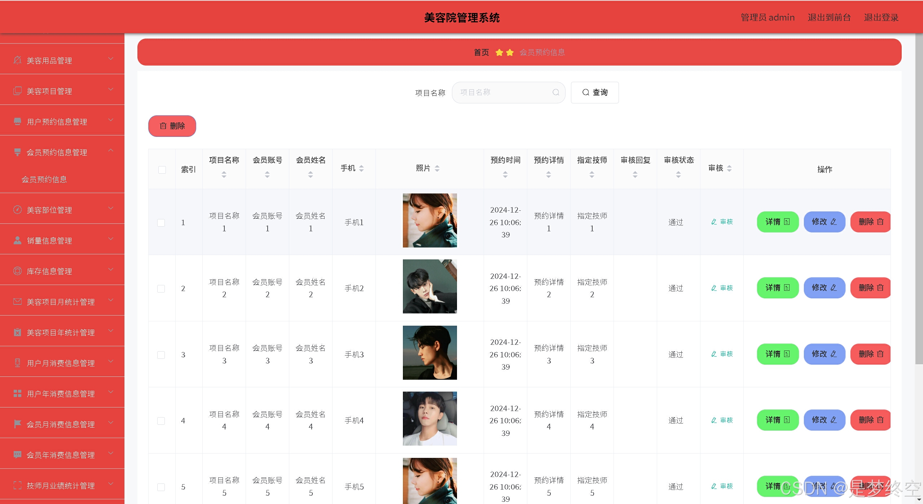Expand the 美容项目管理 menu chevron
Screen dimensions: 923x504
111,89
